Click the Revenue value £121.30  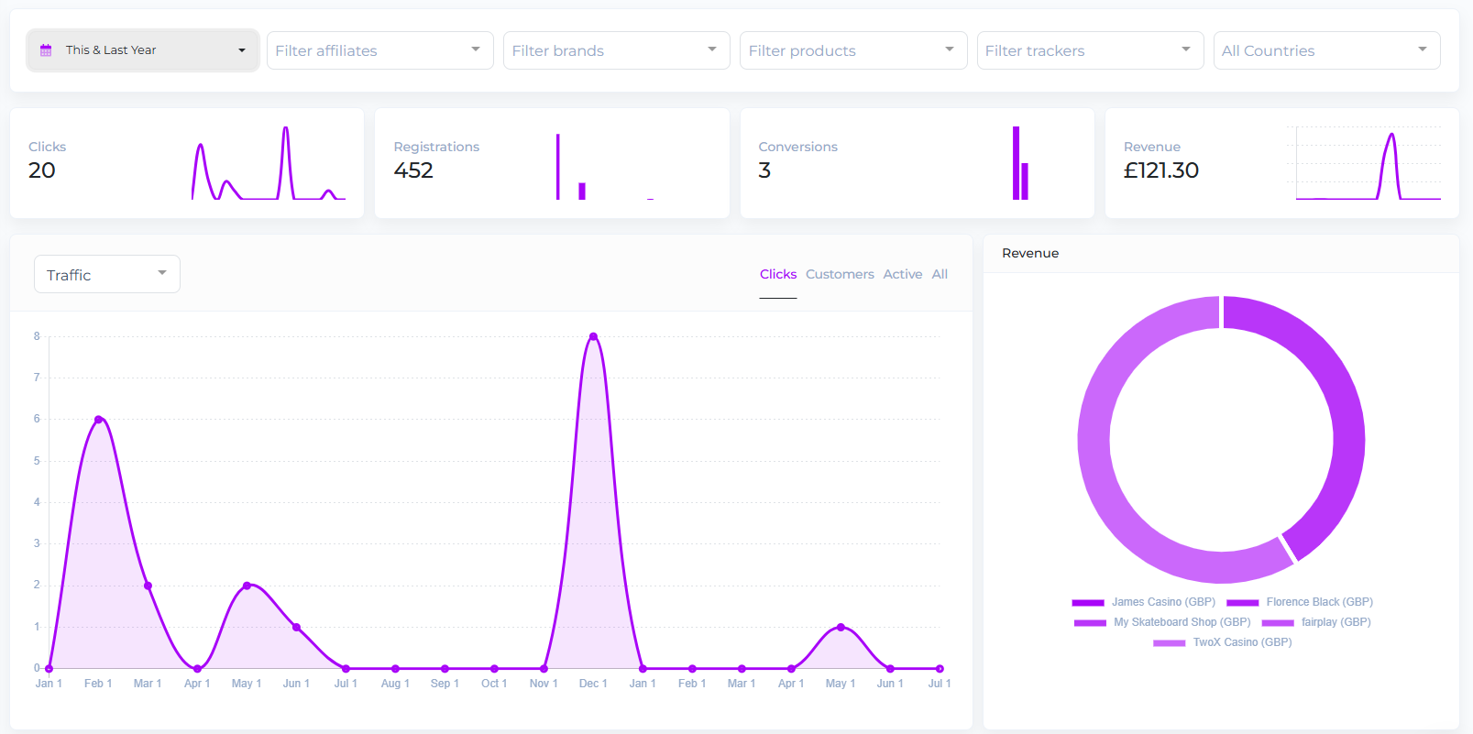click(x=1161, y=170)
